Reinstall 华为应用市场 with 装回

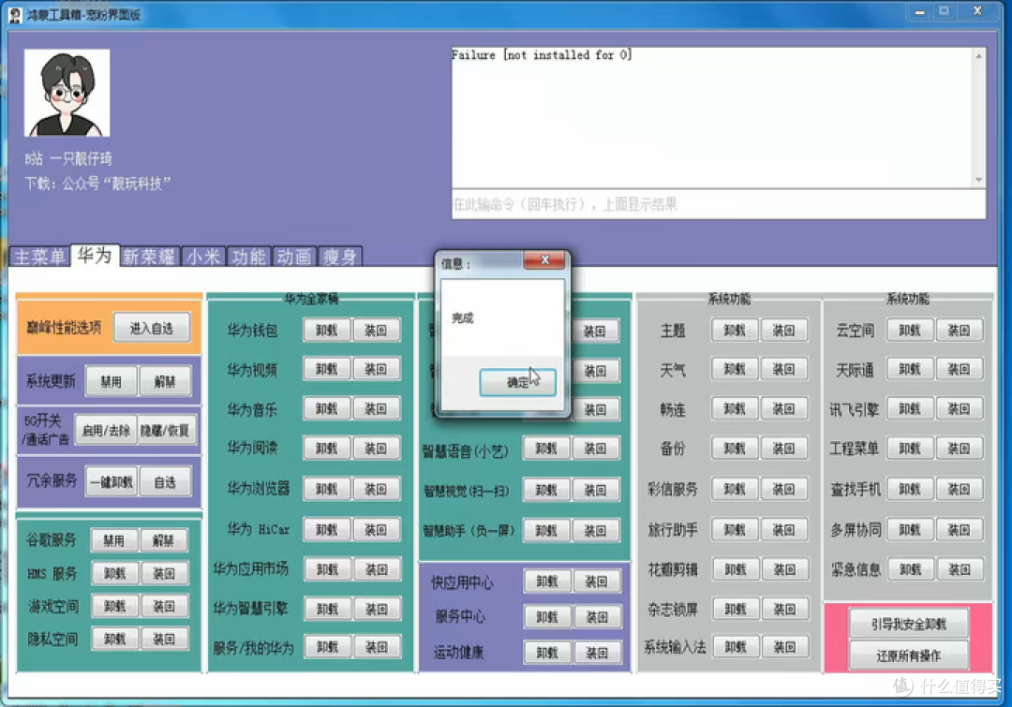point(377,569)
